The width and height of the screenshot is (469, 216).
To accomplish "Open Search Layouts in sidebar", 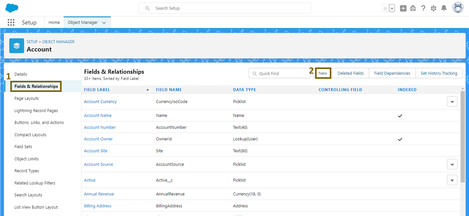I will (28, 195).
